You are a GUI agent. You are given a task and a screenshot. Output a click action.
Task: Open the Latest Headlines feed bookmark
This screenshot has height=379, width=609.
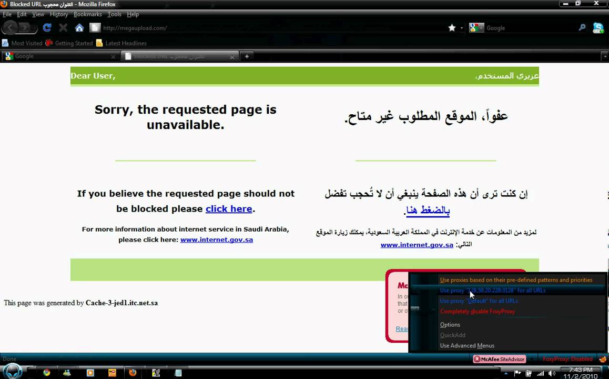(121, 43)
